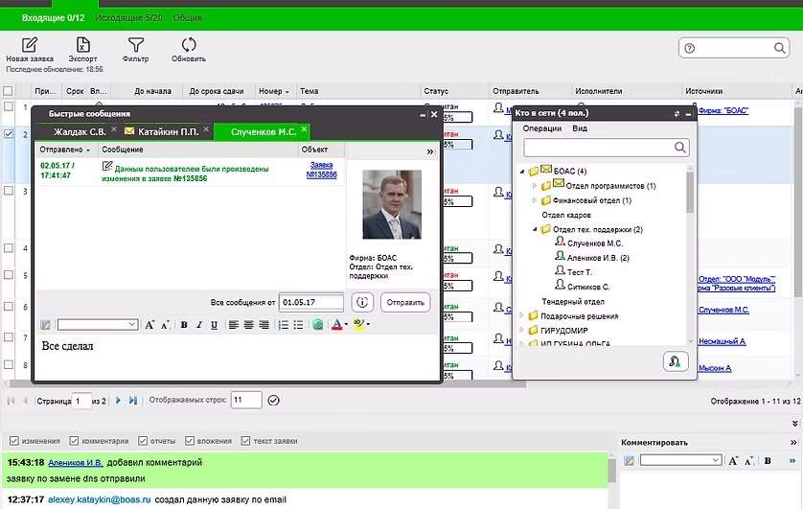Click the info button beside Отправить
Image resolution: width=803 pixels, height=509 pixels.
362,302
